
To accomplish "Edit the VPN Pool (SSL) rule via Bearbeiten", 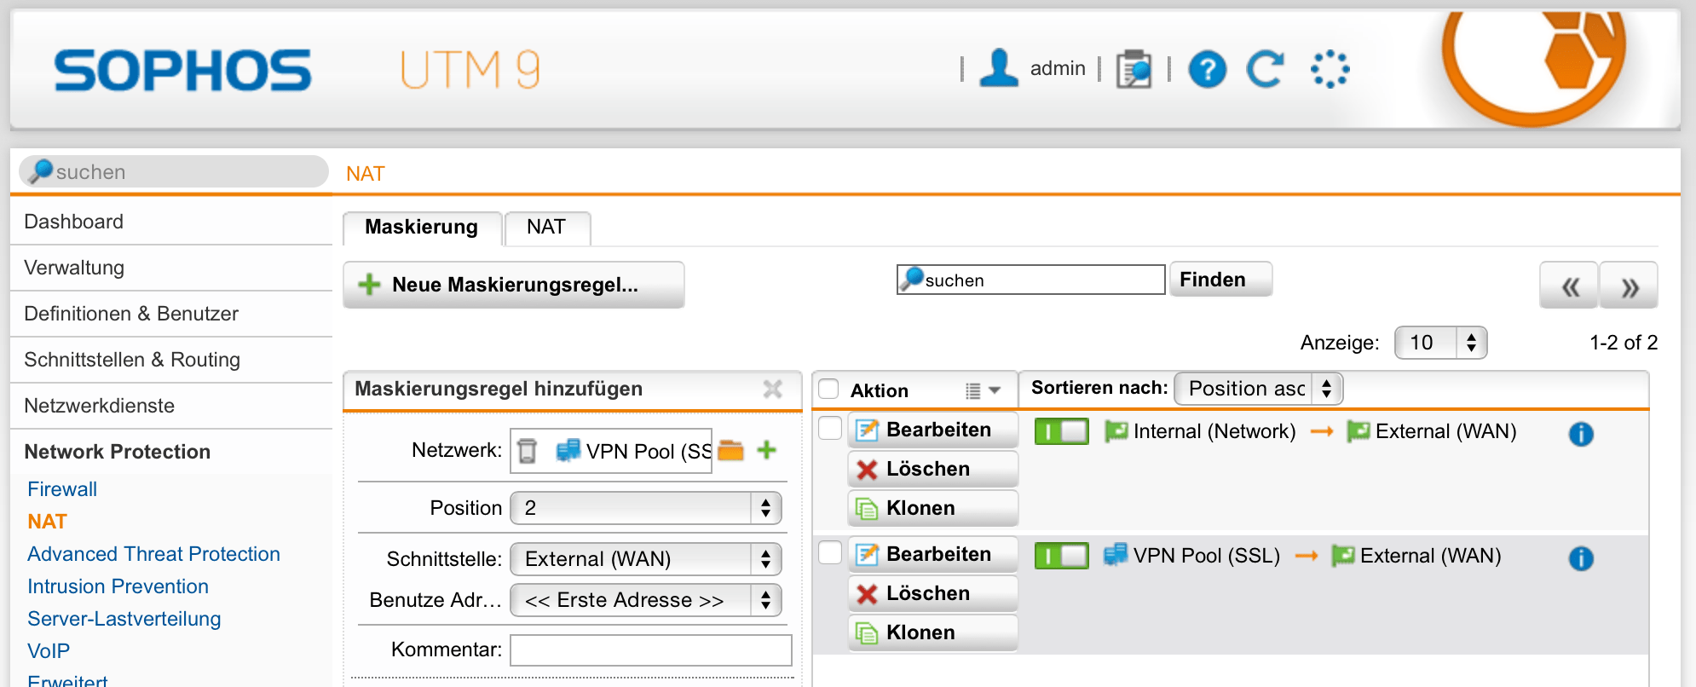I will (933, 554).
